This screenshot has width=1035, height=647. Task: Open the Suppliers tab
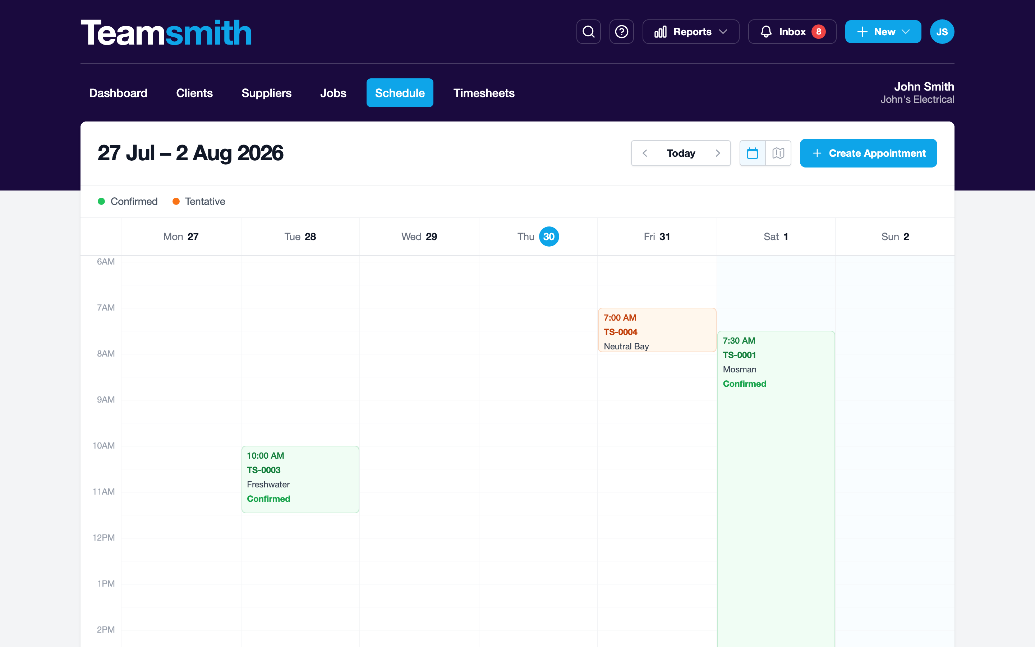pyautogui.click(x=266, y=93)
